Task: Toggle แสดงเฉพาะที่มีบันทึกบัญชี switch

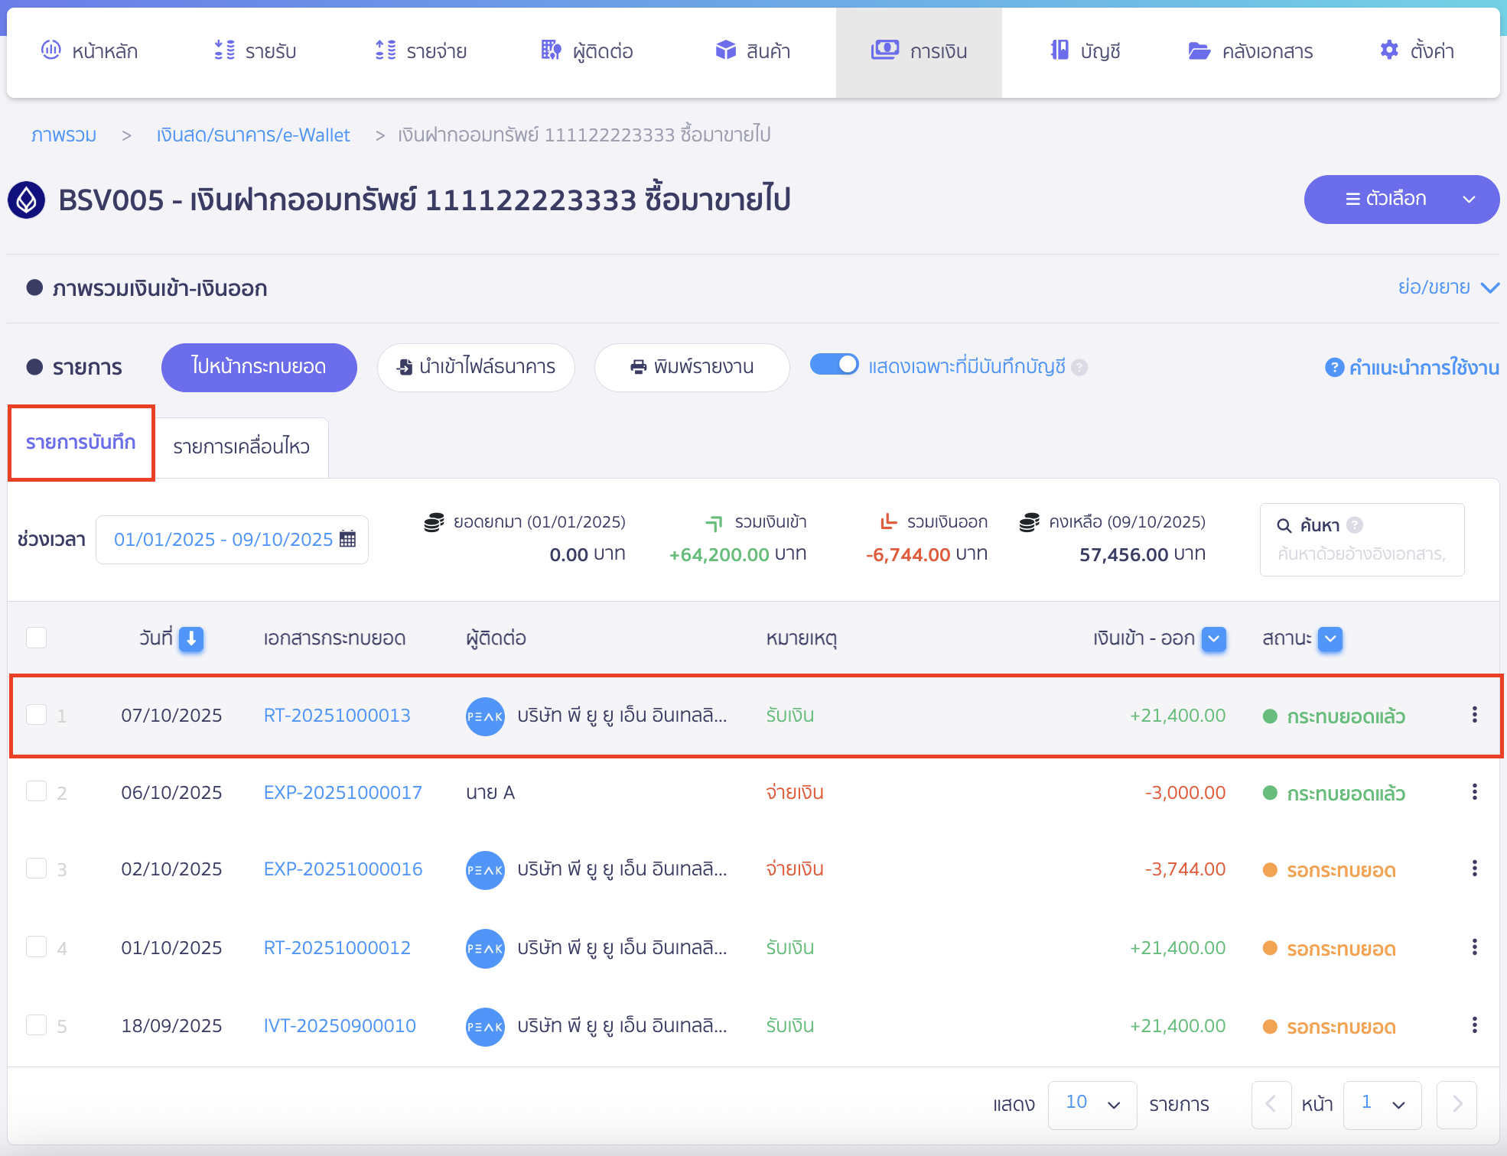Action: pos(835,365)
